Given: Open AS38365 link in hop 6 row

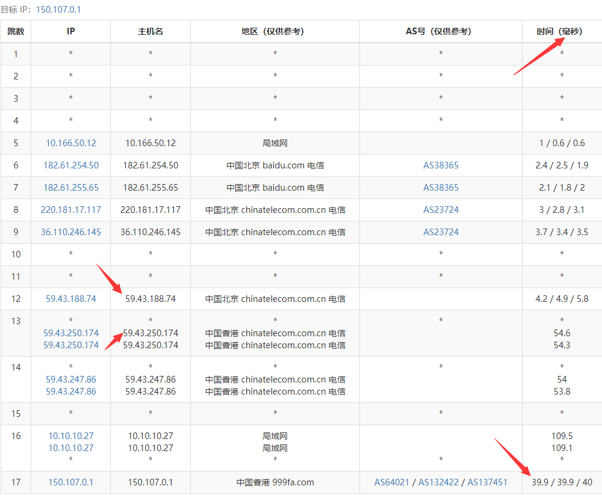Looking at the screenshot, I should click(x=441, y=165).
